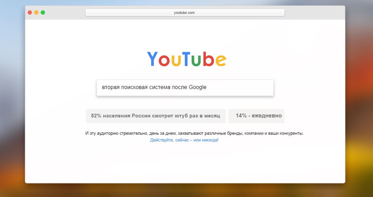Click the blue T in the YouTube logo
Viewport: 373px width, 197px height.
coord(186,59)
